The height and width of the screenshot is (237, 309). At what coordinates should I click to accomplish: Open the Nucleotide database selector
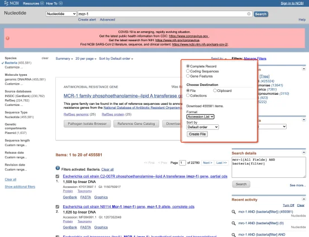click(61, 14)
